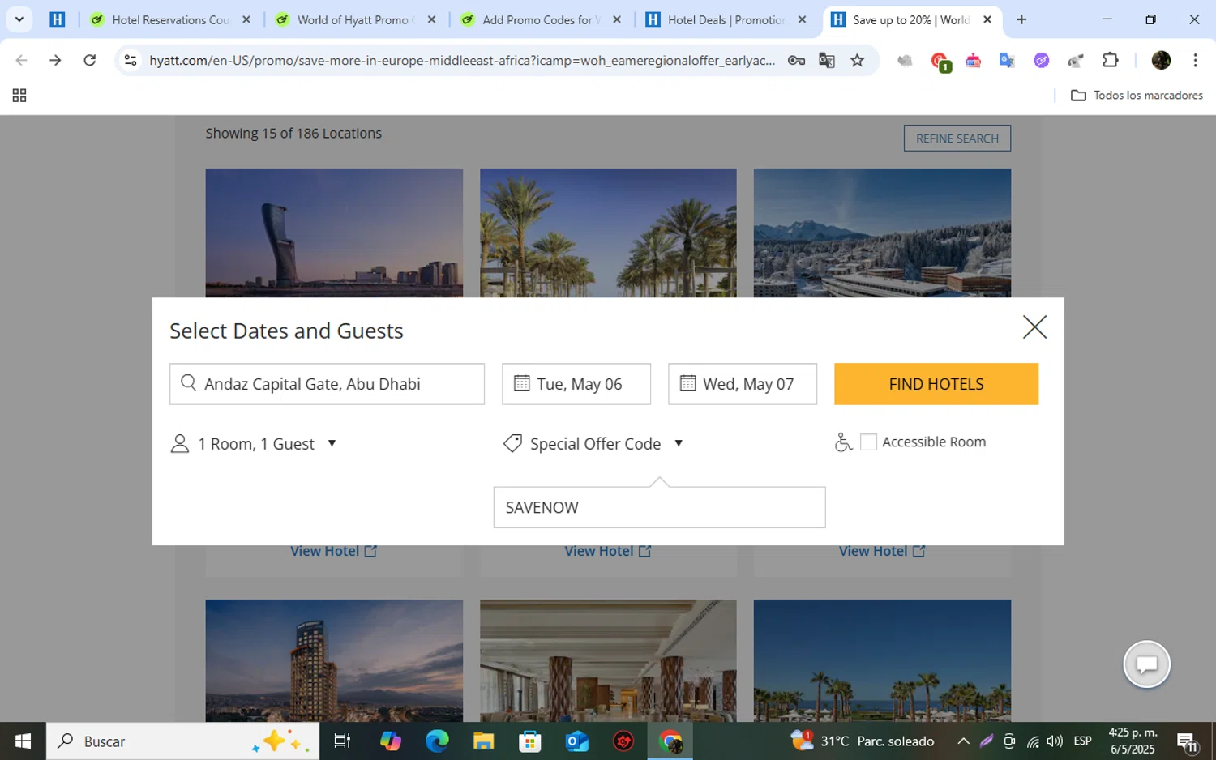This screenshot has height=760, width=1216.
Task: Open File Explorer from the taskbar
Action: tap(483, 741)
